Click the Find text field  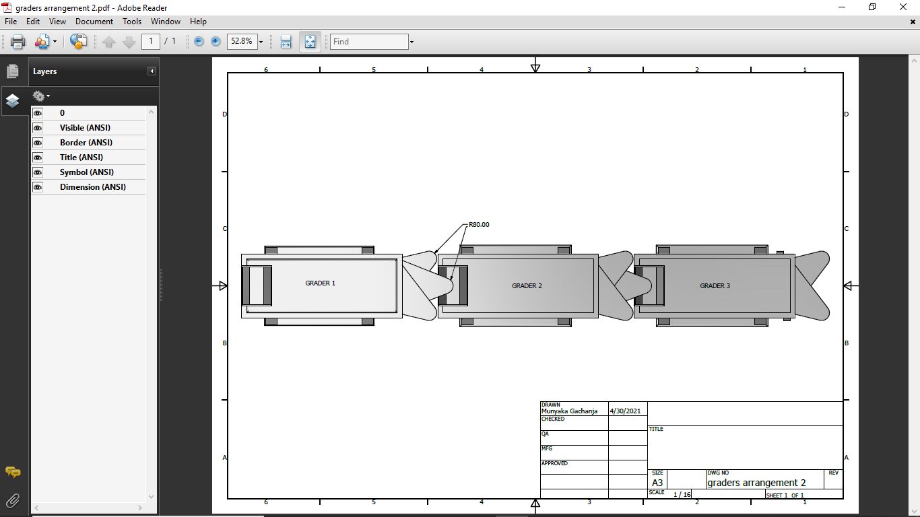[369, 42]
